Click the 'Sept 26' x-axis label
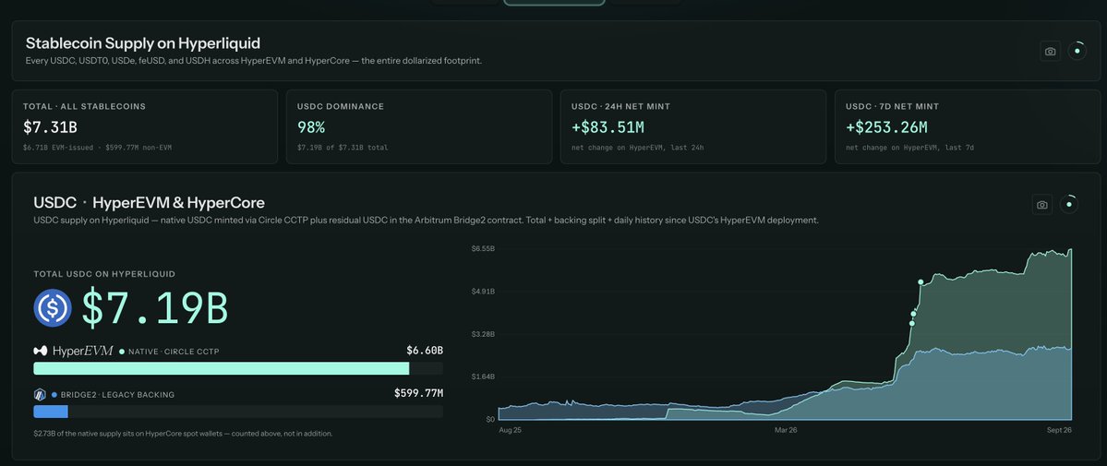This screenshot has height=466, width=1107. [1058, 429]
